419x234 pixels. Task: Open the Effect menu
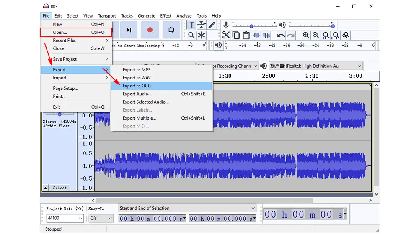coord(166,16)
